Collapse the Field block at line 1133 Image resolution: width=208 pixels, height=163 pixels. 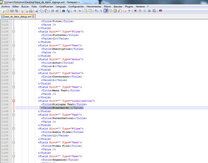pyautogui.click(x=14, y=59)
